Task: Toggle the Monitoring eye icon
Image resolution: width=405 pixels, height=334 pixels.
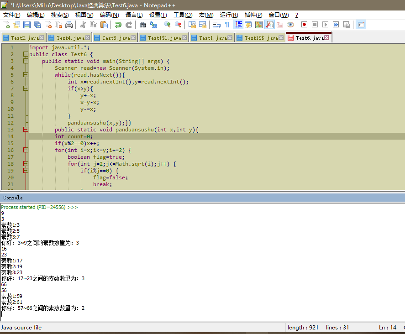Action: click(x=290, y=25)
